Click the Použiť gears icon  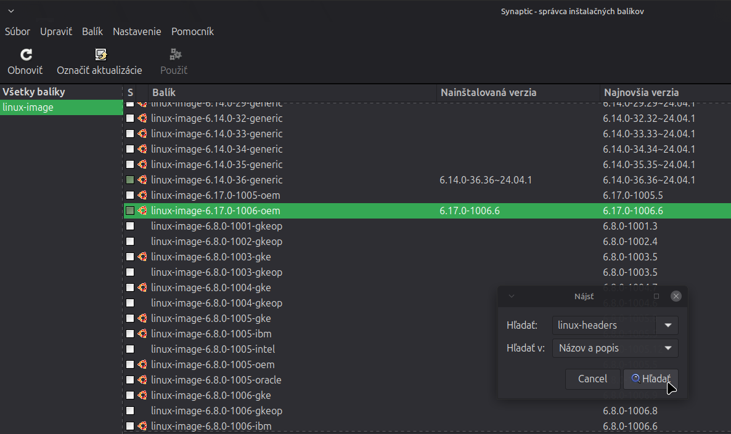pos(175,55)
